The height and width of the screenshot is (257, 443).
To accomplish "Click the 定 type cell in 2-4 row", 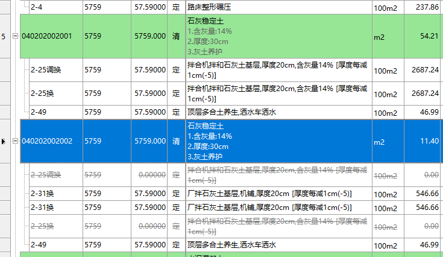I will coord(176,7).
